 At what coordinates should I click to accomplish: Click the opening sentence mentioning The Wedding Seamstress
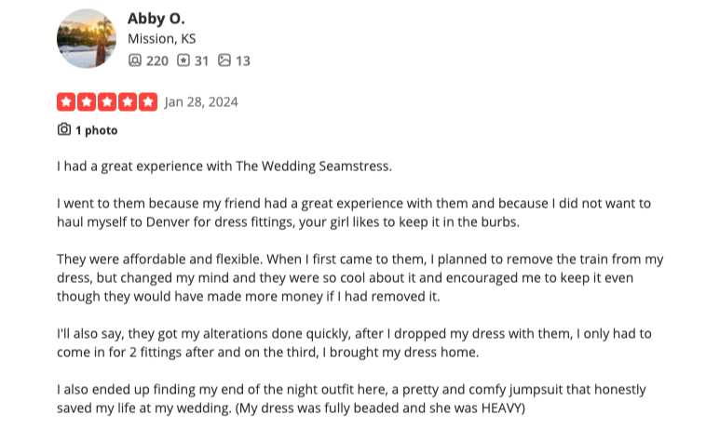[x=224, y=167]
